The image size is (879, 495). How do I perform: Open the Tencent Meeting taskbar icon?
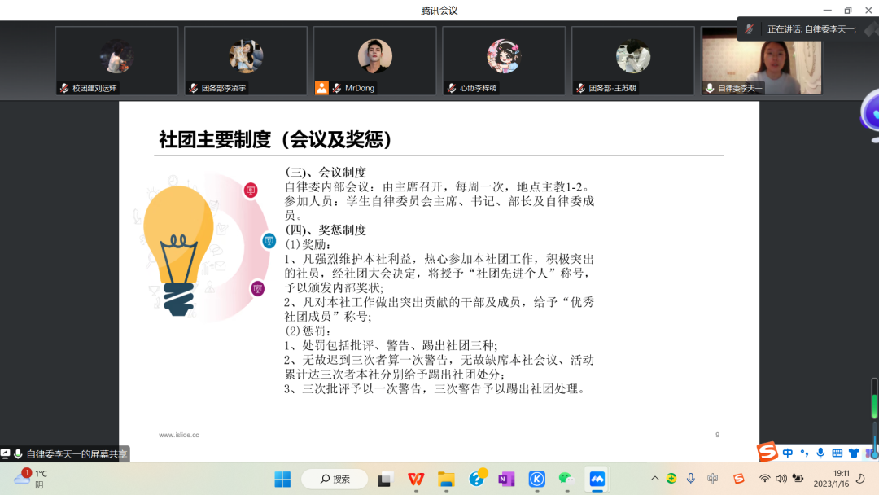tap(598, 479)
